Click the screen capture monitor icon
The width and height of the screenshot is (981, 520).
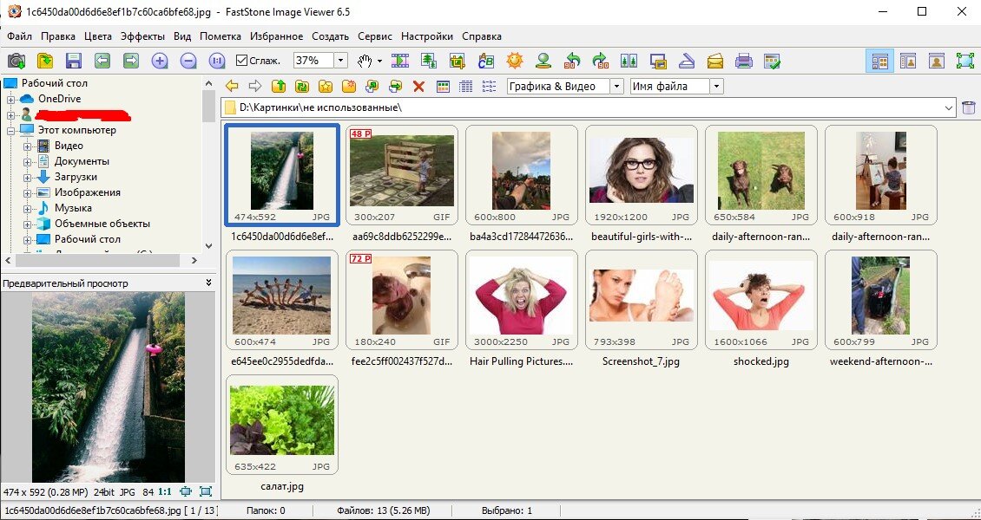point(657,61)
